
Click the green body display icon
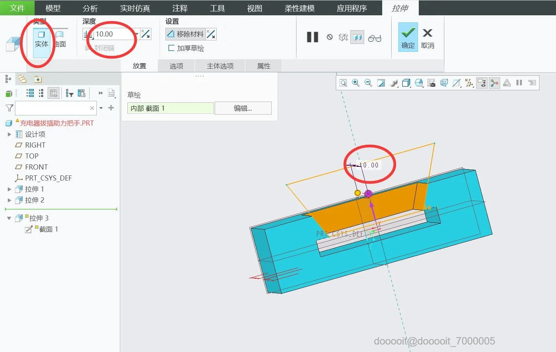(9, 93)
